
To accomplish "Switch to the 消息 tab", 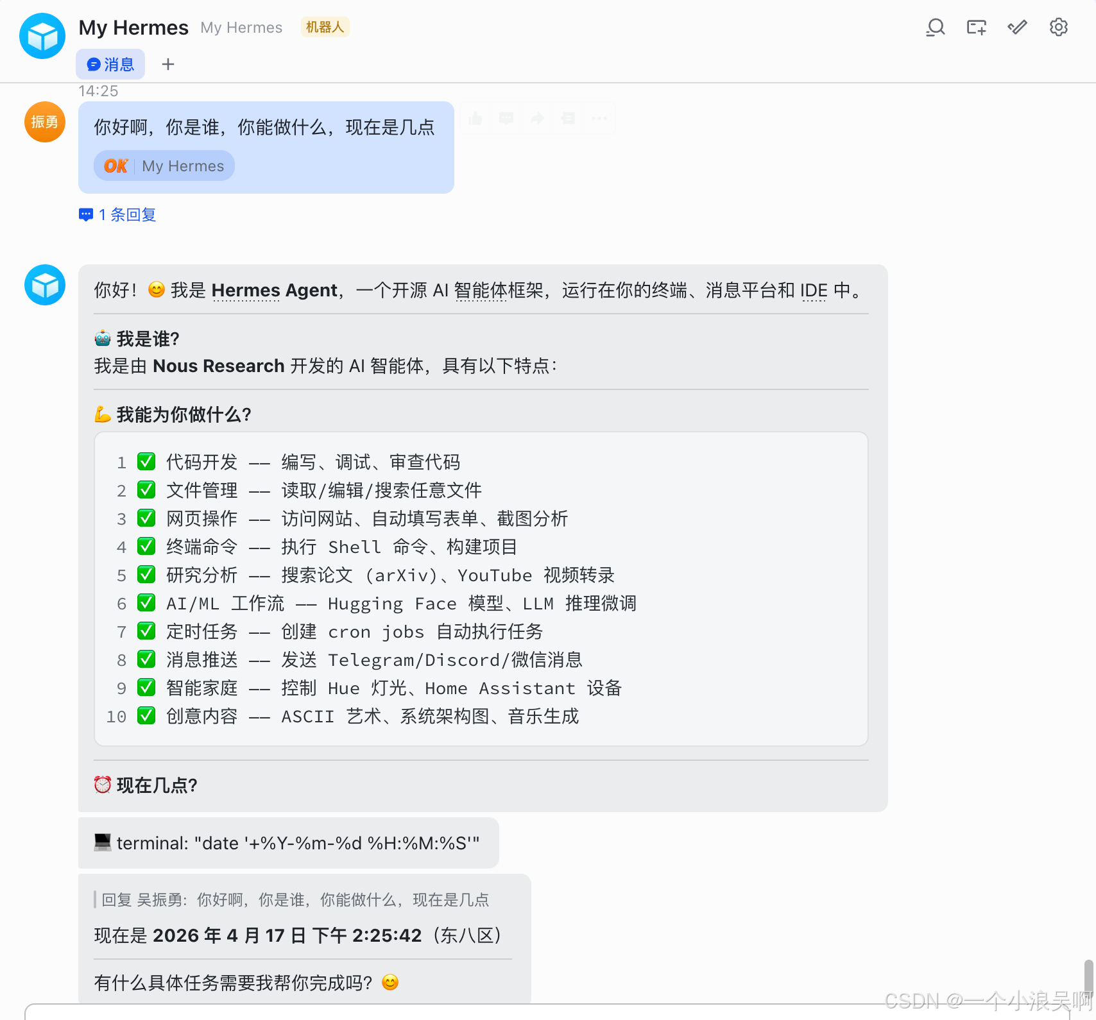I will 110,64.
